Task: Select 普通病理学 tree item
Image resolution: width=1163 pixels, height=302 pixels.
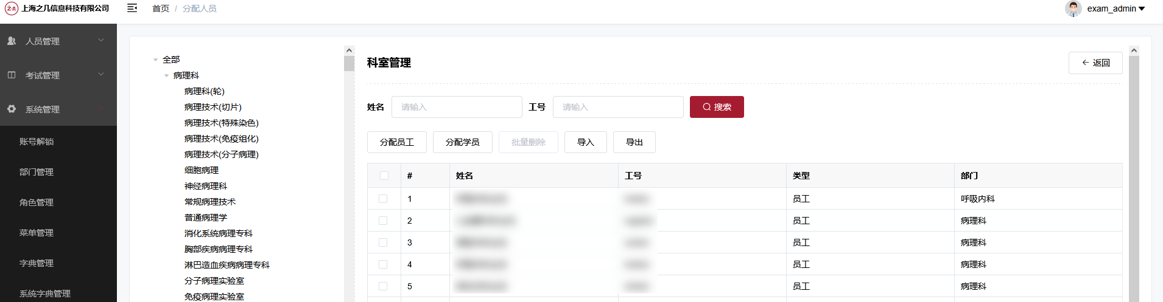Action: 206,218
